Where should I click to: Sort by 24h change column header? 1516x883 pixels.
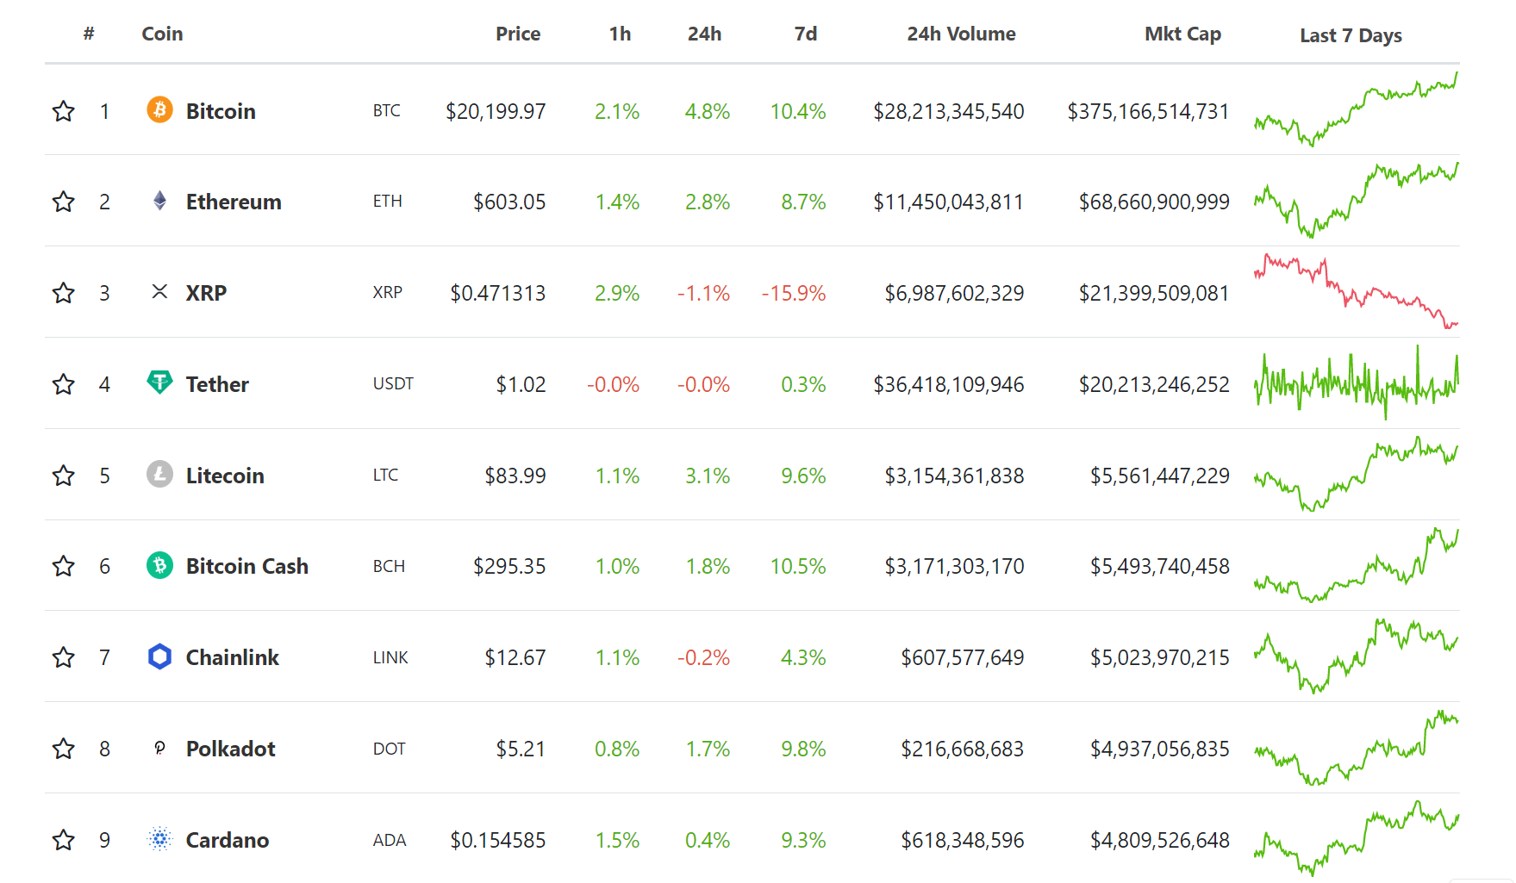704,34
